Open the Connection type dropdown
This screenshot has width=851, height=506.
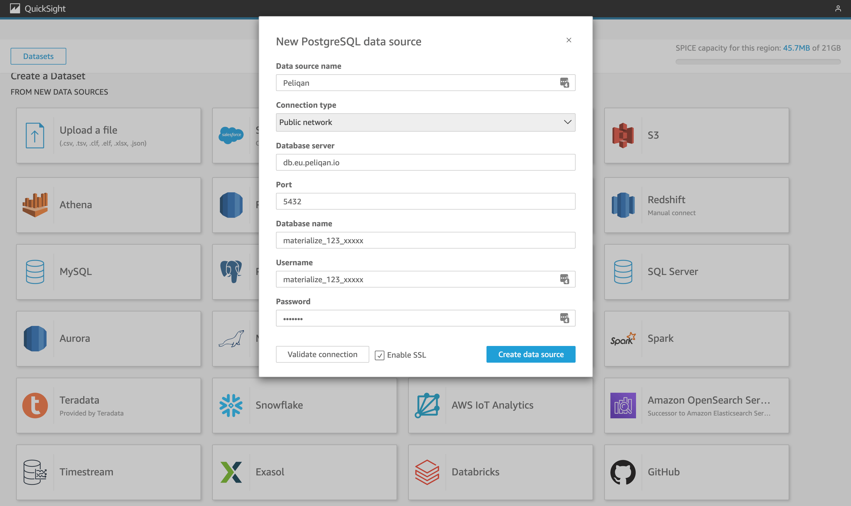(425, 122)
